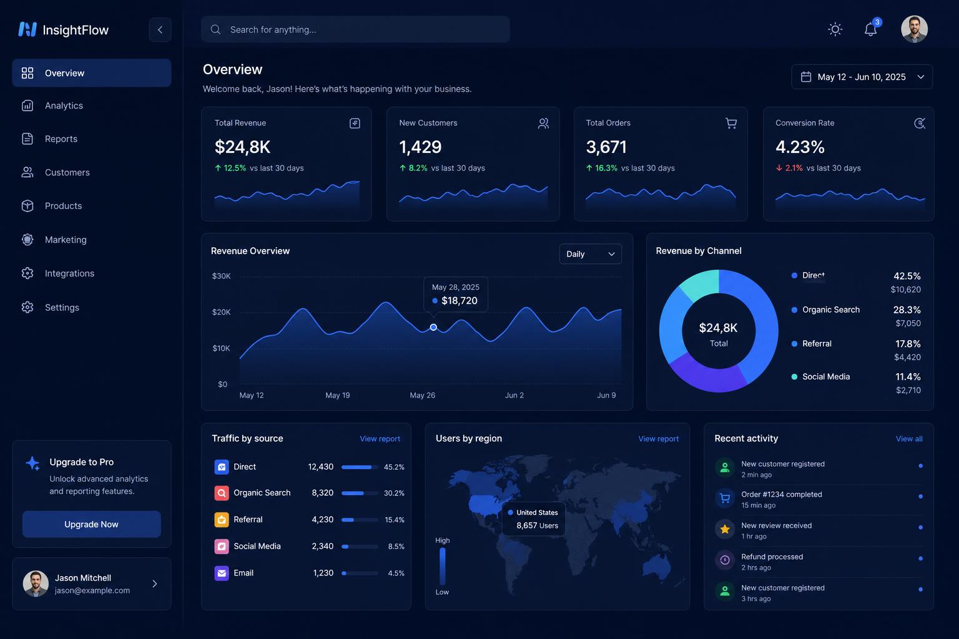Click the InsightFlow logo icon
This screenshot has width=959, height=639.
click(x=27, y=29)
